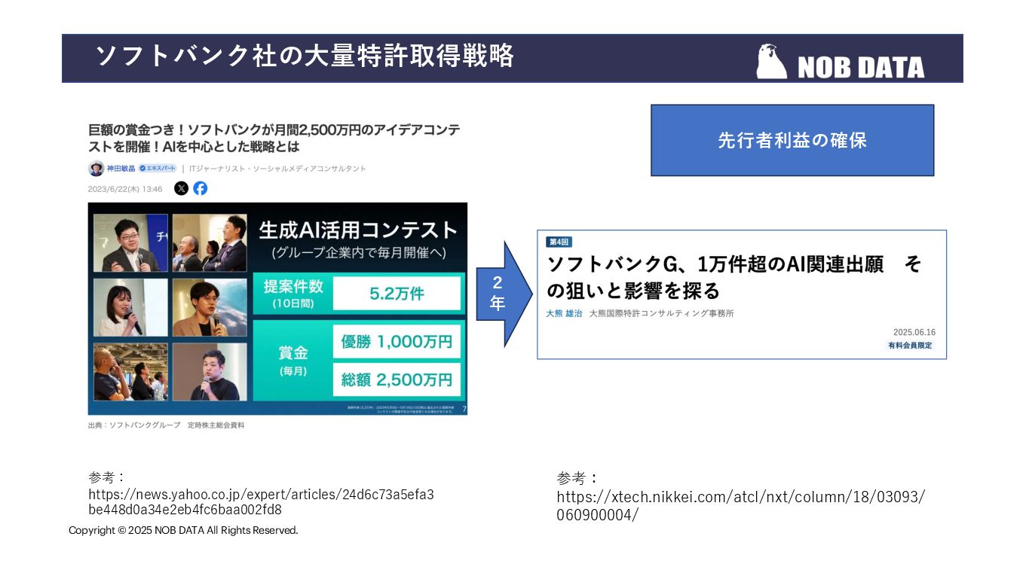
Task: Click the 大熊国際特許コンサルティング事務所 text
Action: pyautogui.click(x=661, y=313)
